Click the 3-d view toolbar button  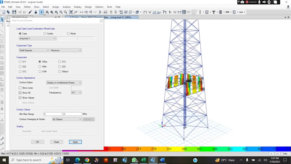(x=81, y=12)
